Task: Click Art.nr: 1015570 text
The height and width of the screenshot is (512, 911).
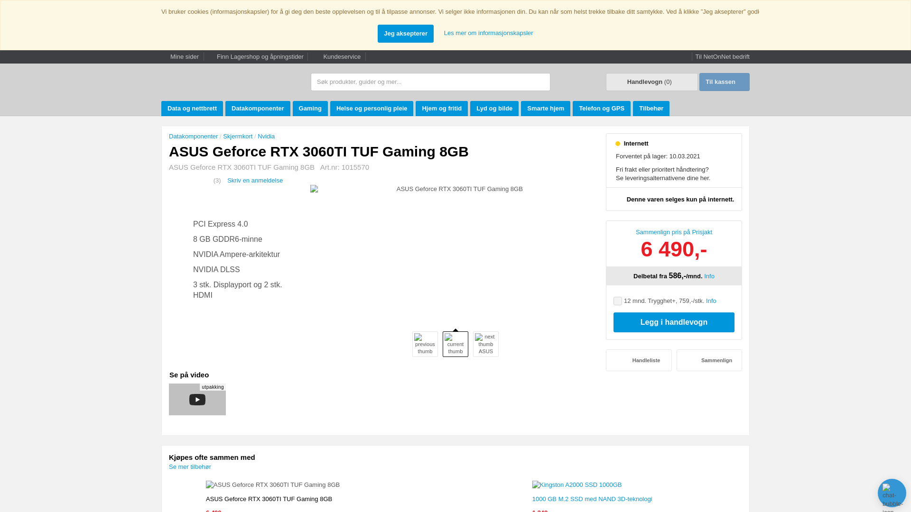Action: [344, 167]
